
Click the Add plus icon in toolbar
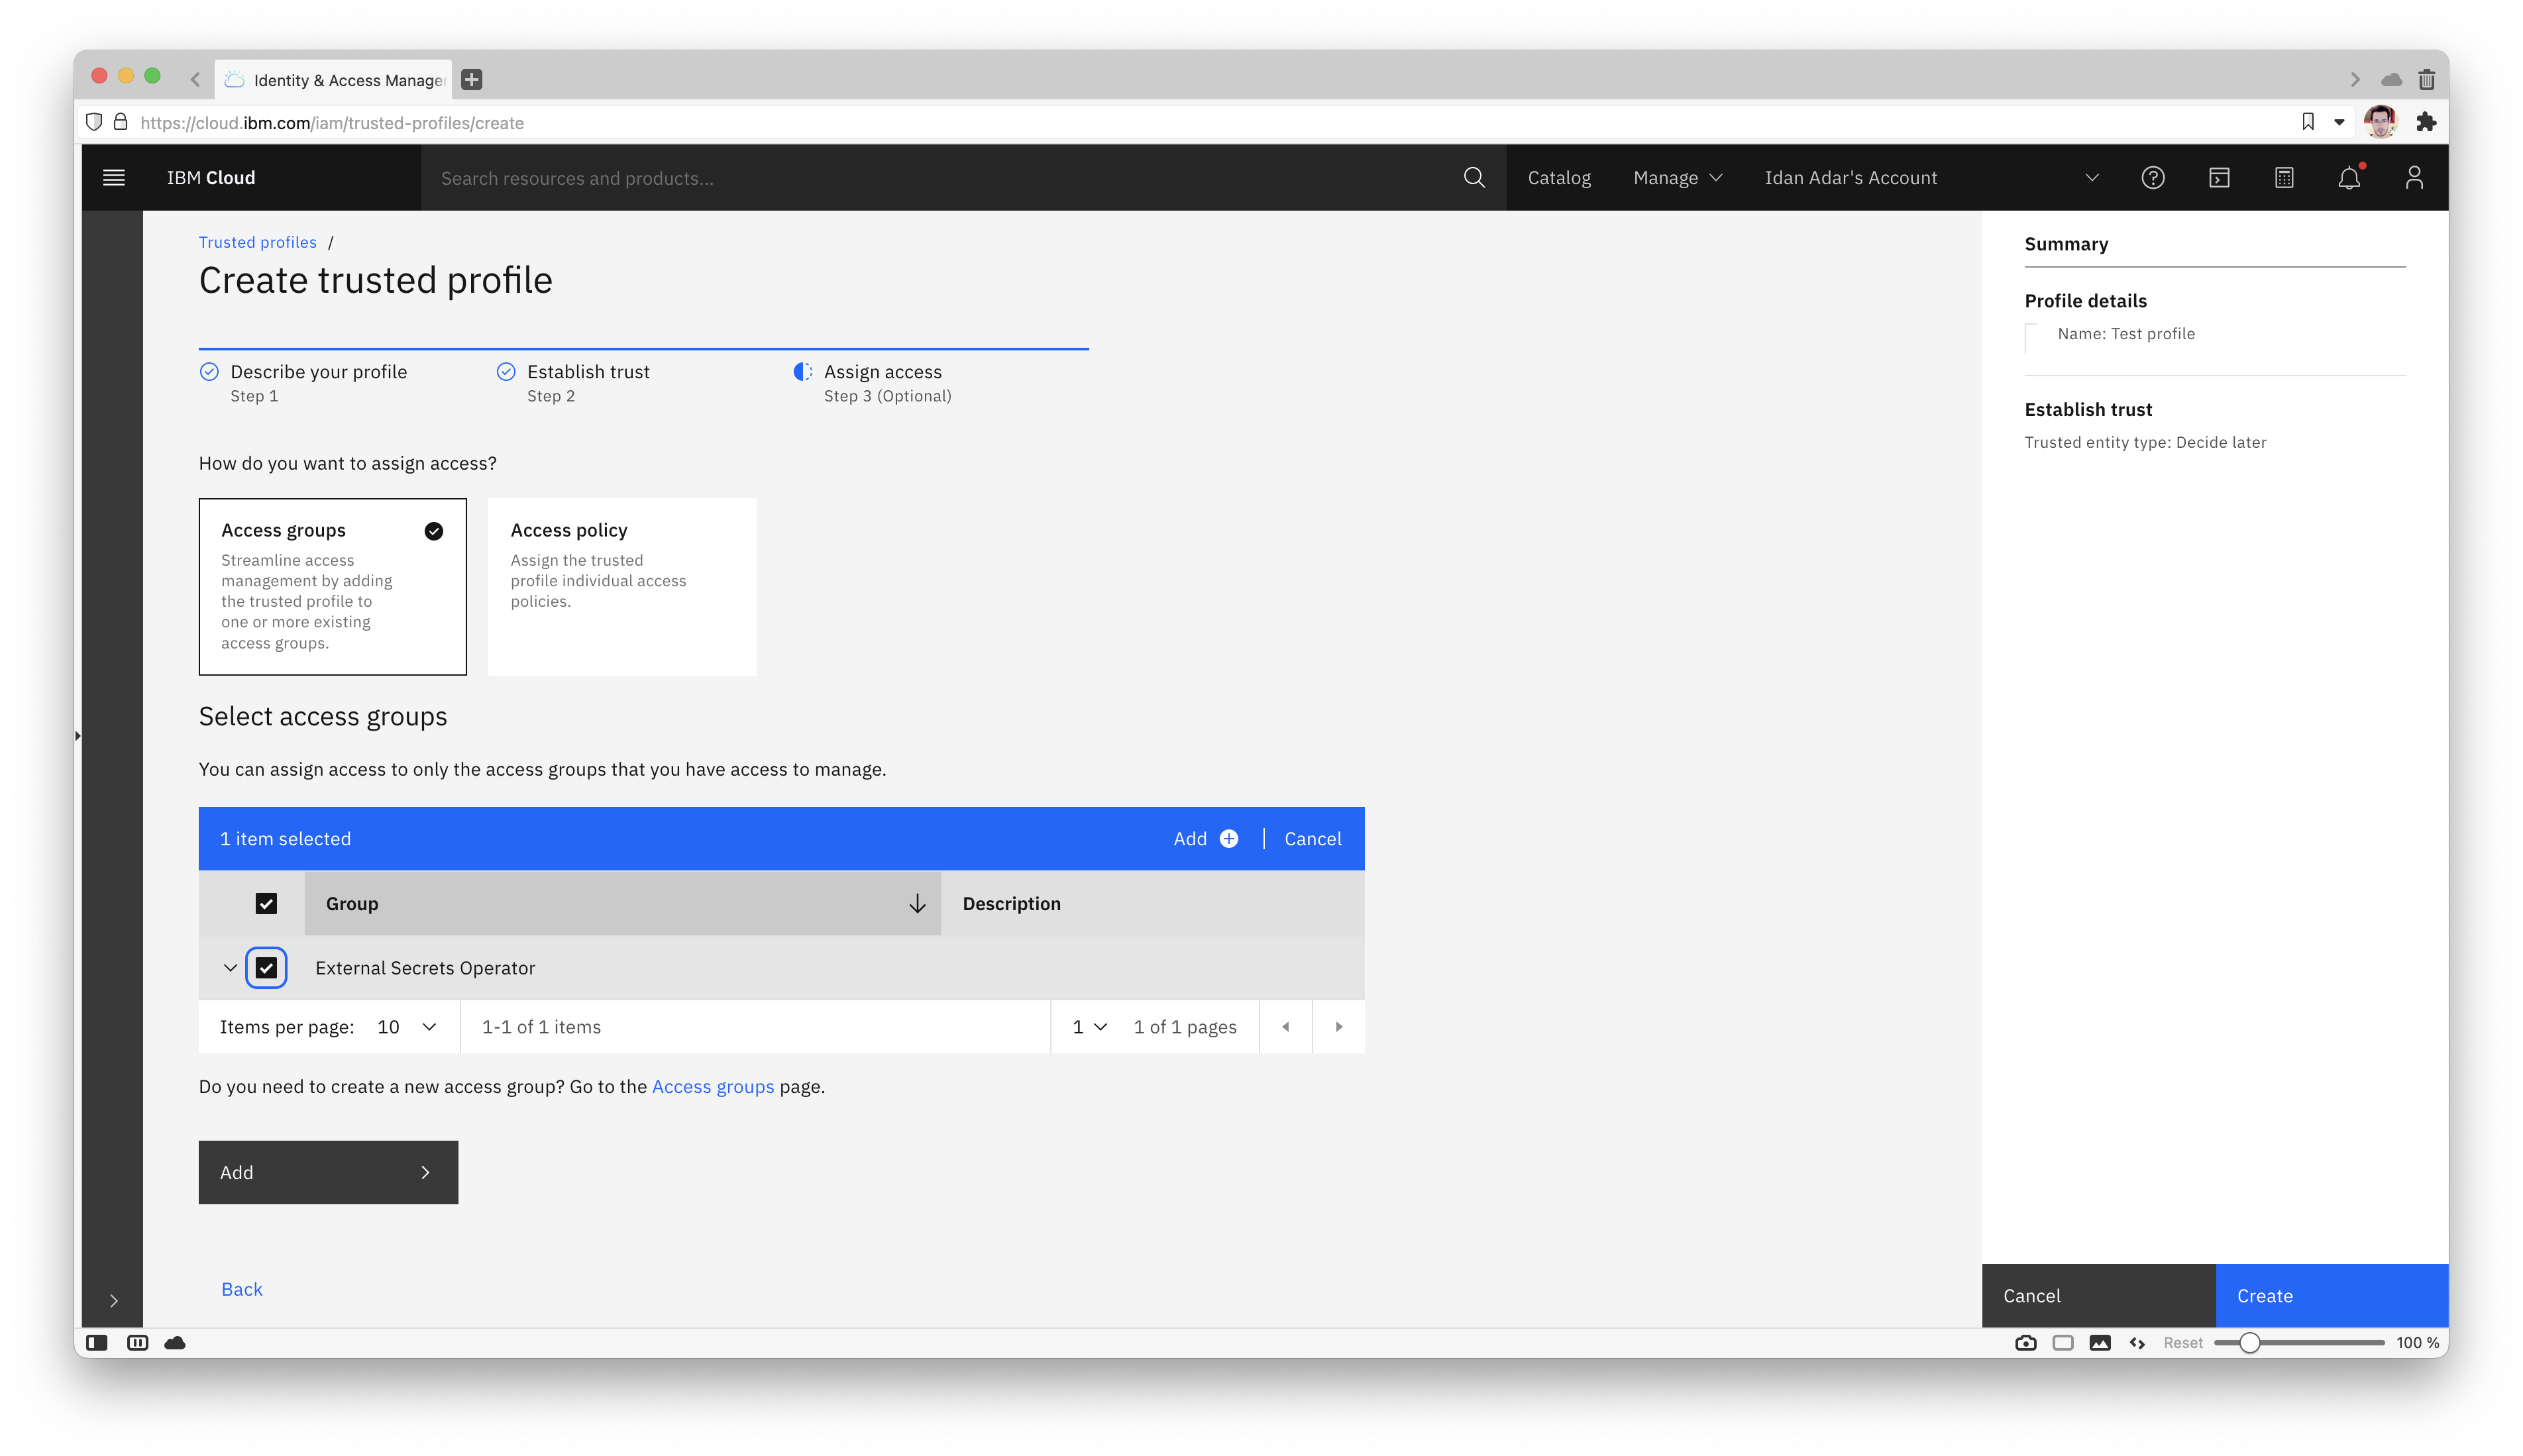coord(1230,839)
